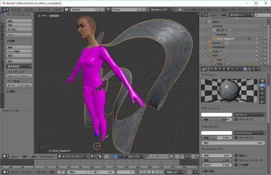Viewport: 271px width, 175px height.
Task: Open the 原点を設定 dropdown
Action: point(19,67)
